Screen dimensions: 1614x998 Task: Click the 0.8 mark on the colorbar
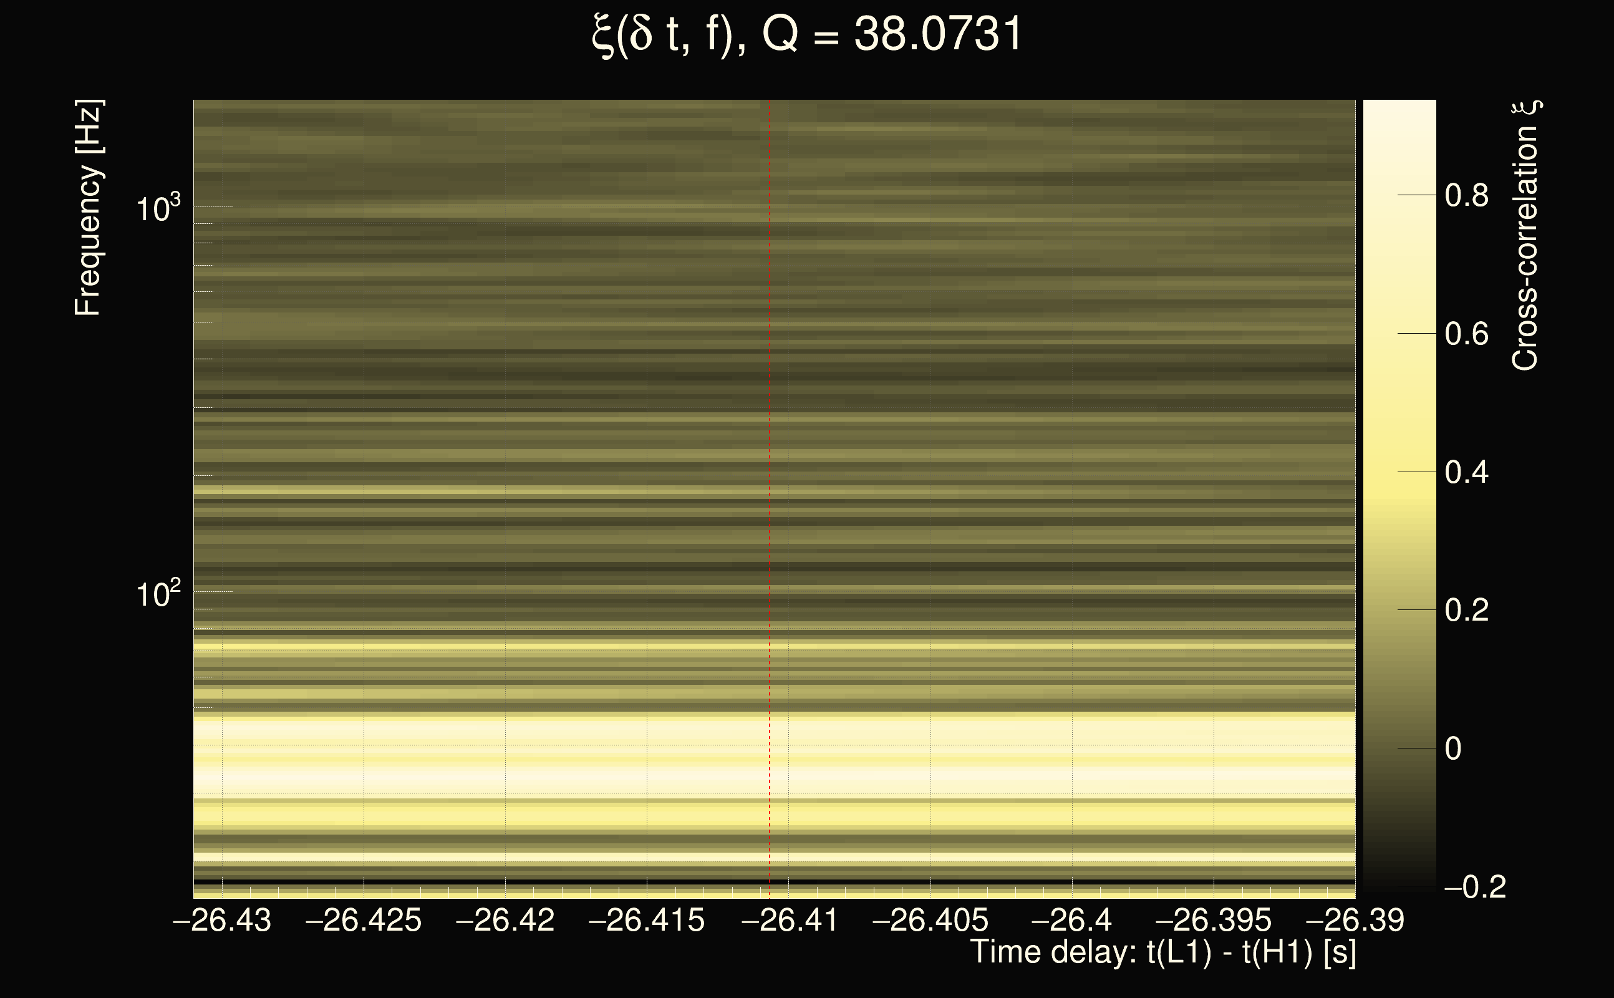pyautogui.click(x=1466, y=195)
